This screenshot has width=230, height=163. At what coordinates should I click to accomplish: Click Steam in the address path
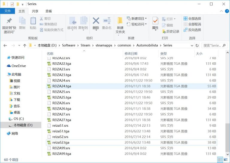click(x=85, y=45)
